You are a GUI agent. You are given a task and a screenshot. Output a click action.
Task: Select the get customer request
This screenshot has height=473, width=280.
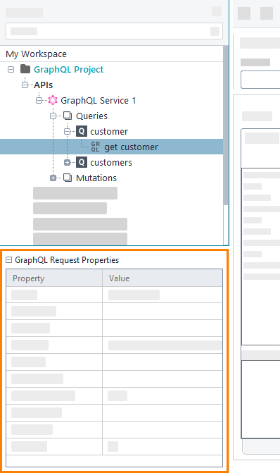click(131, 147)
